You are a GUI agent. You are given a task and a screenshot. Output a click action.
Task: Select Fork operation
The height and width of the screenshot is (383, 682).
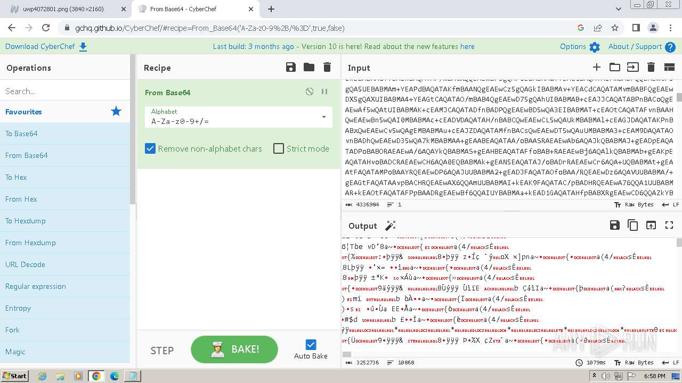[65, 330]
